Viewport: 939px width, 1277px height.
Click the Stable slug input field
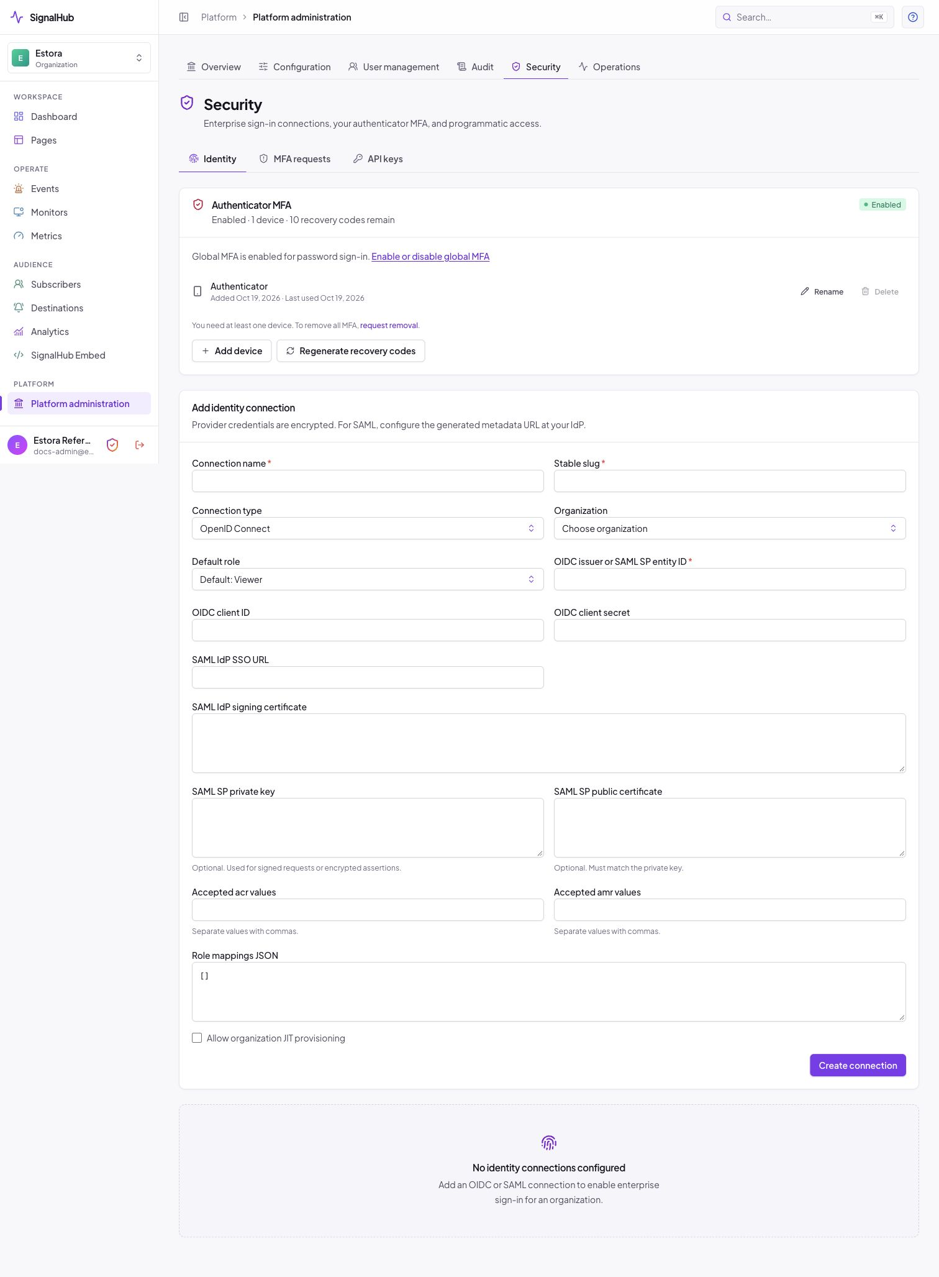coord(730,481)
